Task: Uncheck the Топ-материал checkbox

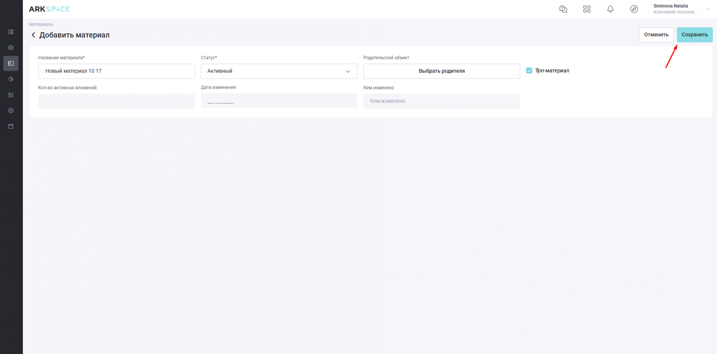Action: click(529, 71)
